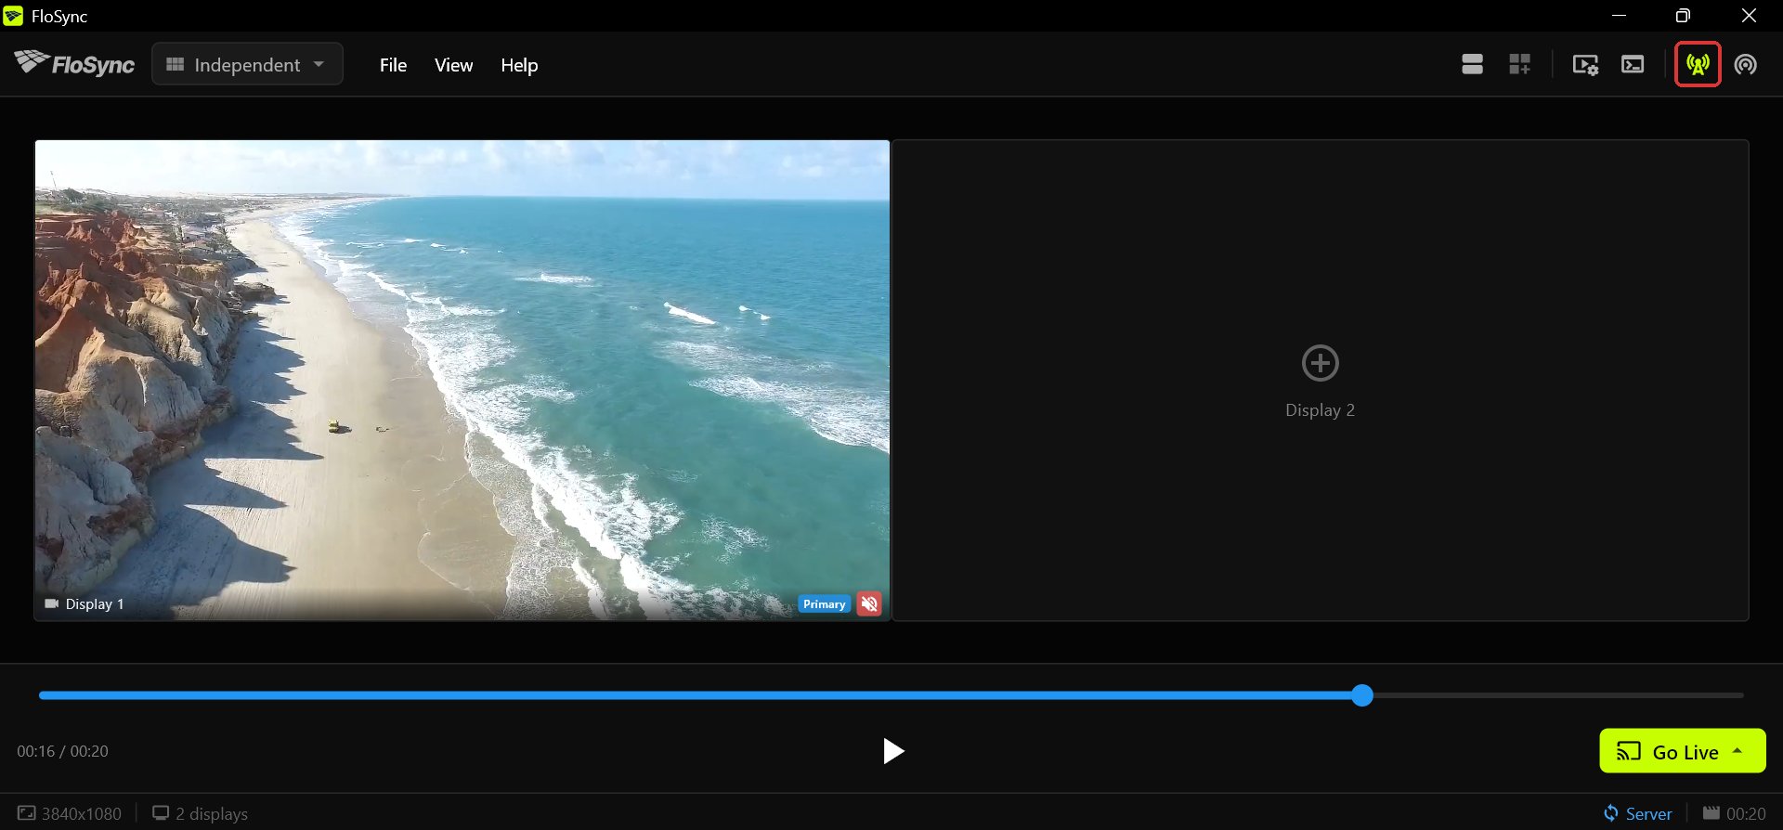Click the Go Live button

tap(1683, 751)
